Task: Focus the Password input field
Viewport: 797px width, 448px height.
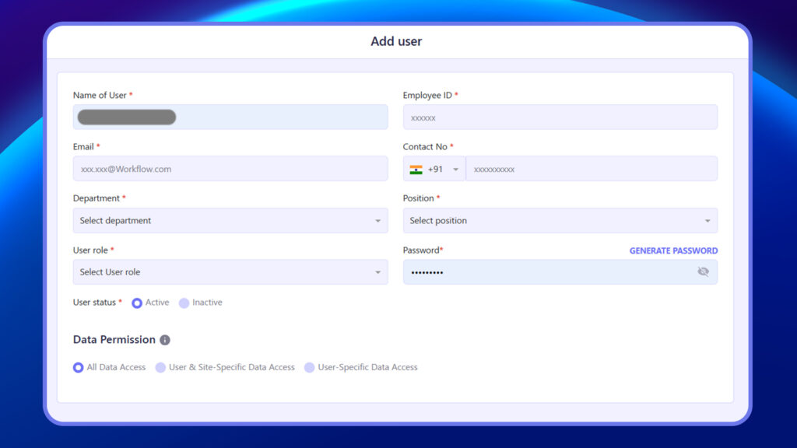Action: pos(560,271)
